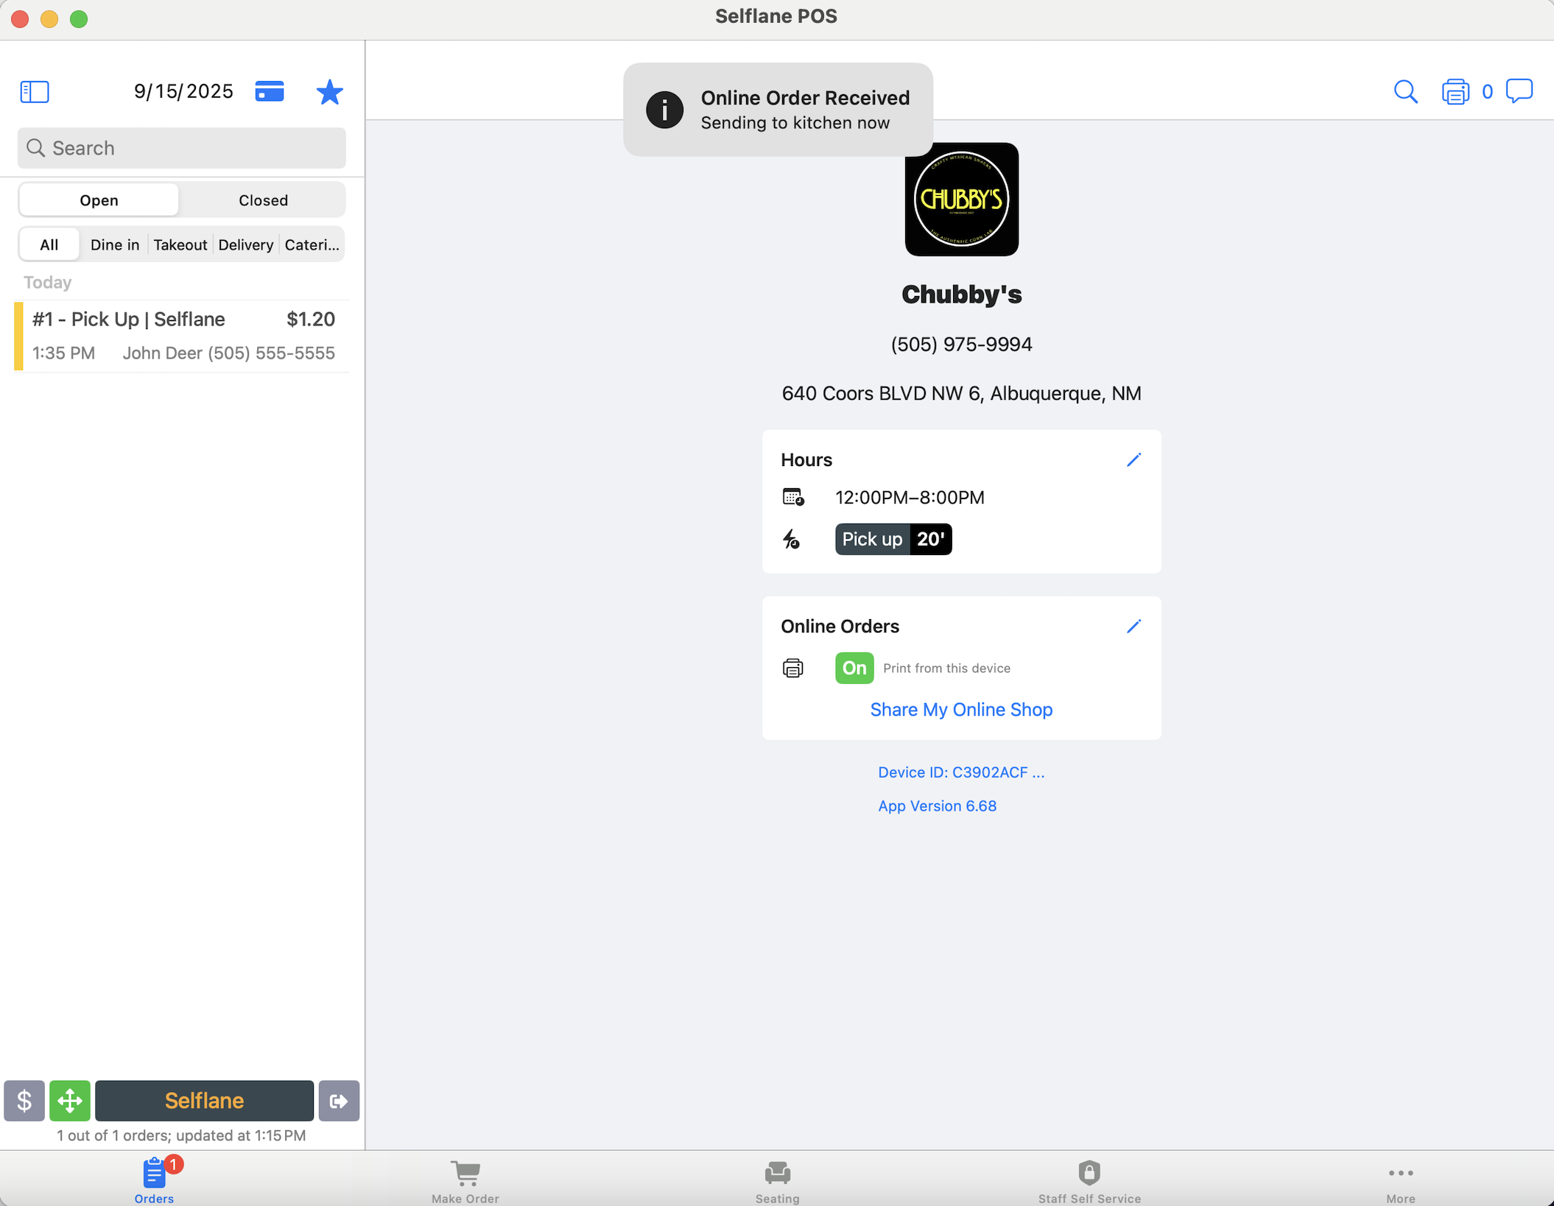This screenshot has height=1206, width=1554.
Task: Edit Hours with the pencil icon
Action: (1133, 459)
